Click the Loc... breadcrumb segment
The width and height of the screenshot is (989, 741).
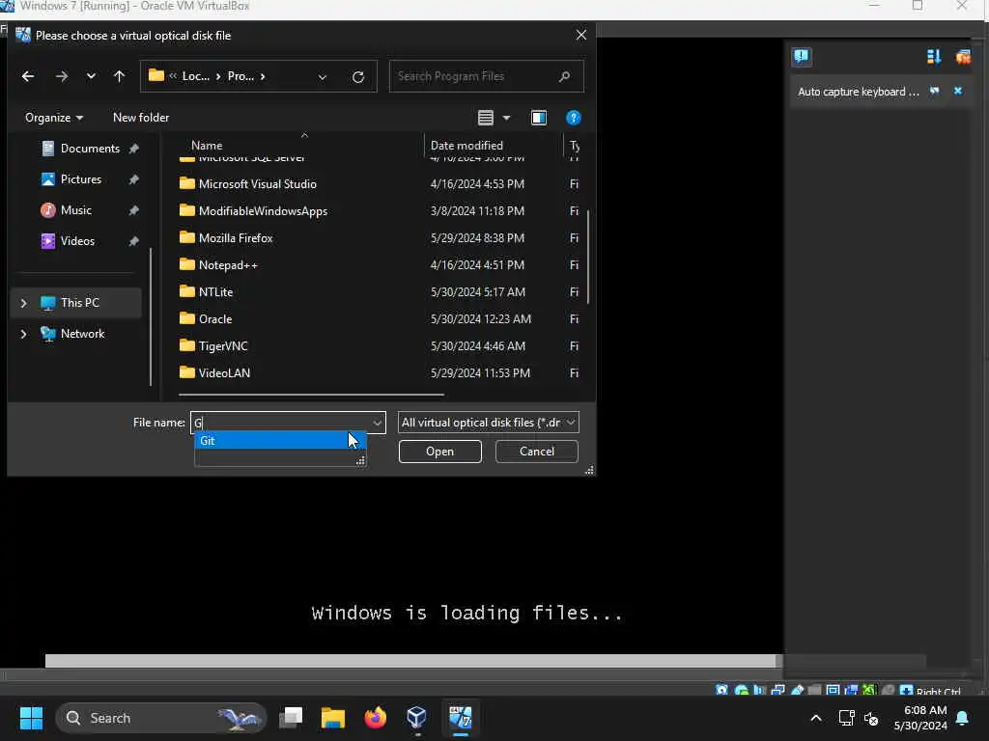point(195,76)
